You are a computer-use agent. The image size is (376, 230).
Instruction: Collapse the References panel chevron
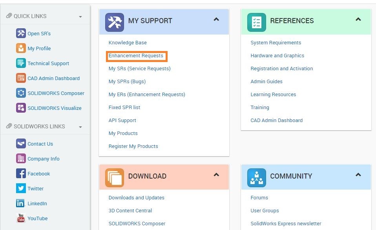click(x=358, y=19)
